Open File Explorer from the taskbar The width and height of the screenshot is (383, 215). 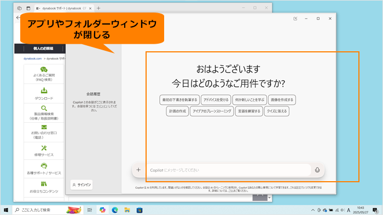(x=127, y=210)
